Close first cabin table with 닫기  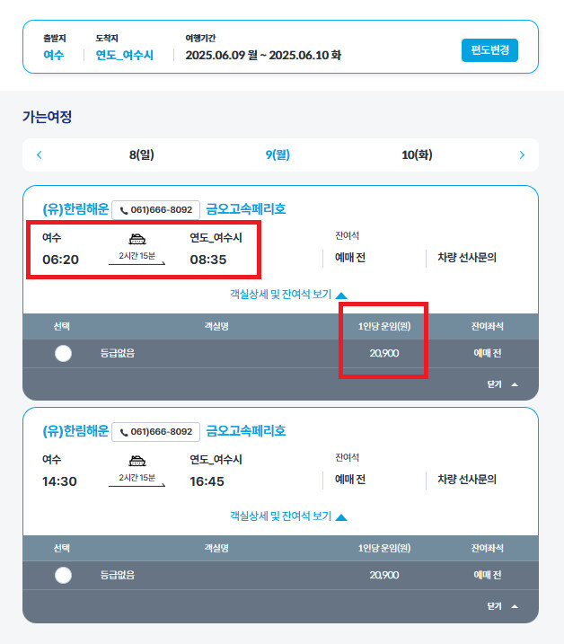tap(495, 384)
